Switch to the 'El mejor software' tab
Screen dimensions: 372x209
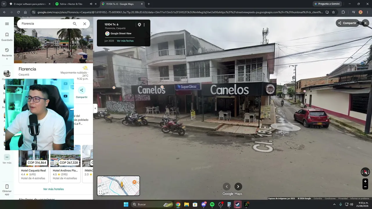point(30,4)
